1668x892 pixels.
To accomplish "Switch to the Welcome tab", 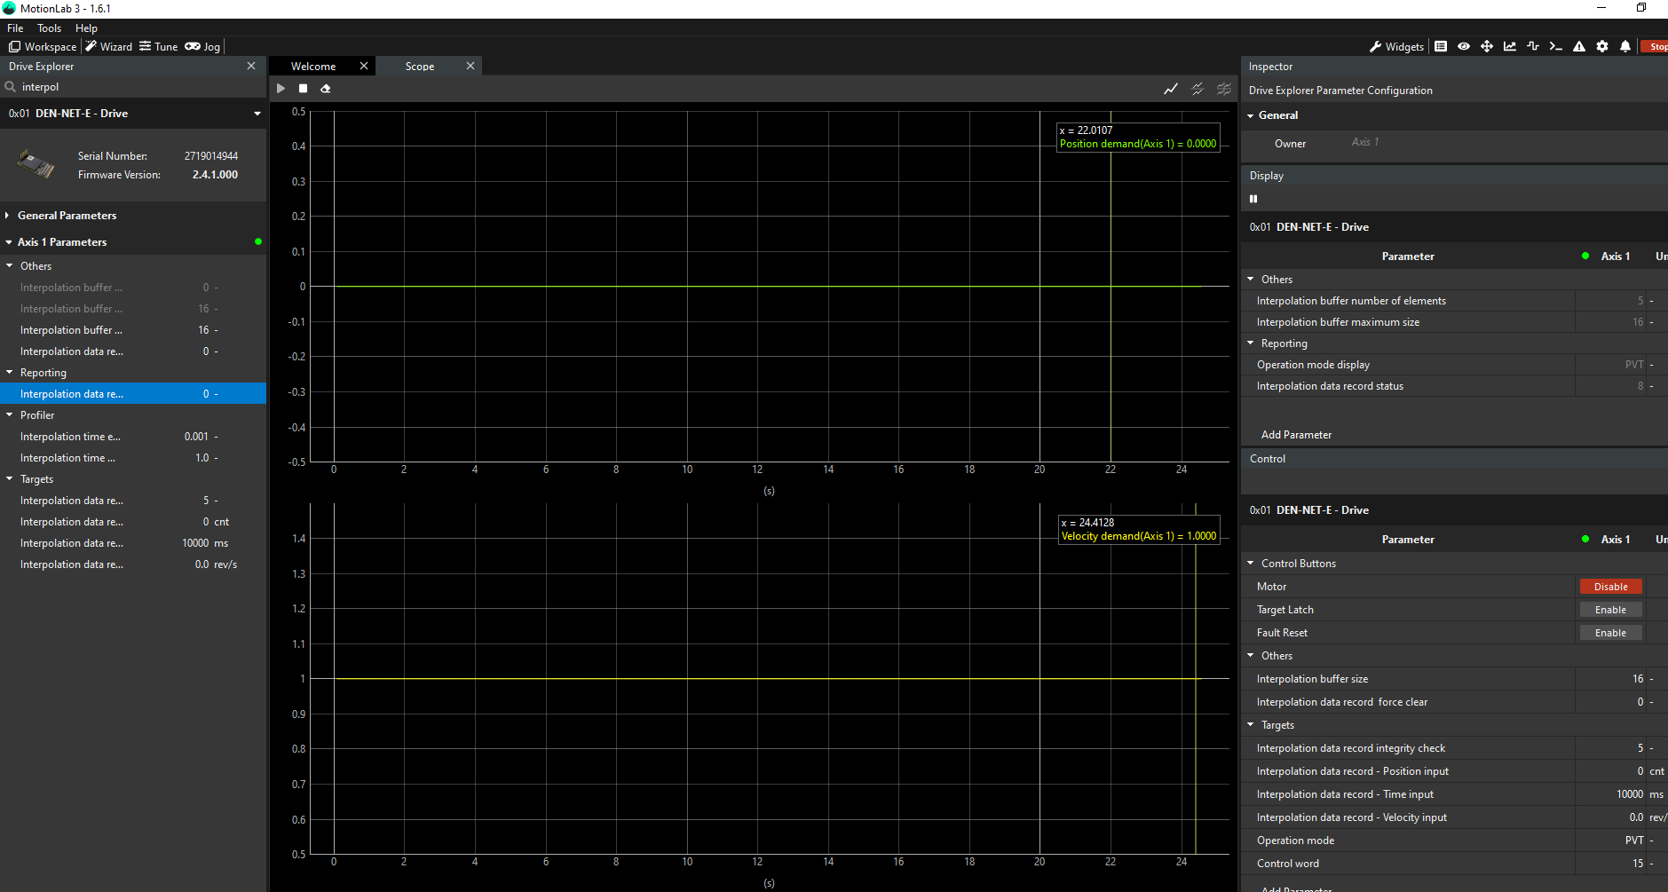I will pos(313,67).
